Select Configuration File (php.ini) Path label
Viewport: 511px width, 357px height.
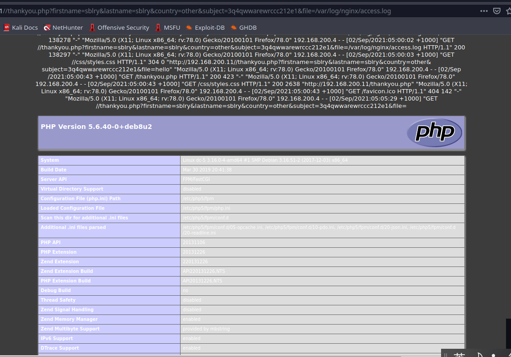point(80,198)
